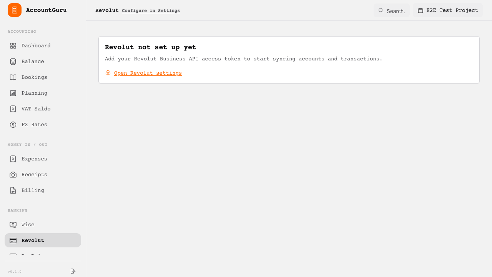Open Planning via its chart icon
Screen dimensions: 492x277
pyautogui.click(x=13, y=93)
